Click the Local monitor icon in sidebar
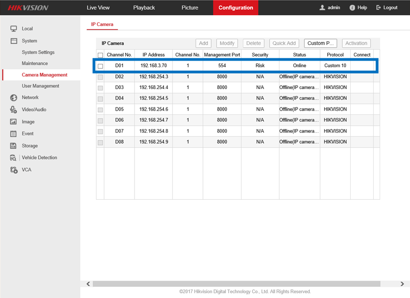 click(13, 28)
